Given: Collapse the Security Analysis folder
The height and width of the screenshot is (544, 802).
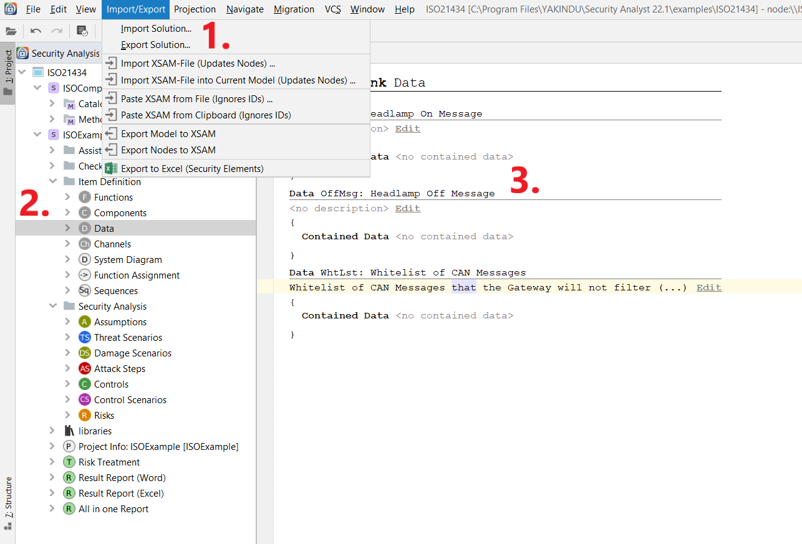Looking at the screenshot, I should (52, 306).
